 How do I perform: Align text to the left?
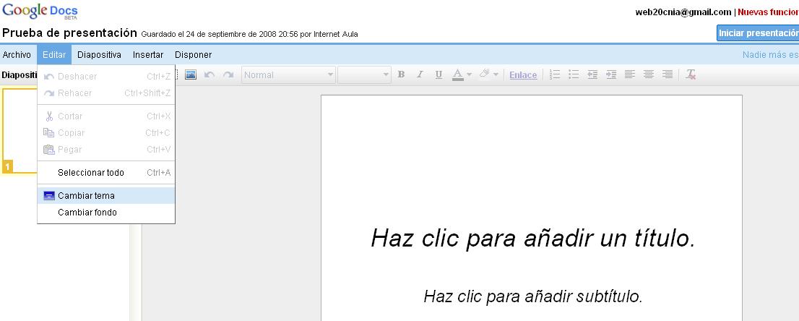(630, 74)
